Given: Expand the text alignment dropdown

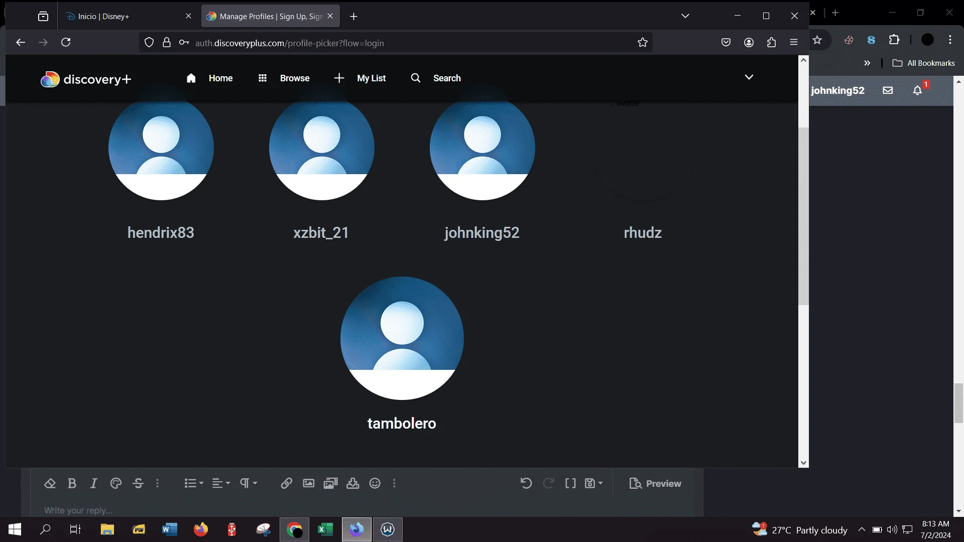Looking at the screenshot, I should [221, 483].
